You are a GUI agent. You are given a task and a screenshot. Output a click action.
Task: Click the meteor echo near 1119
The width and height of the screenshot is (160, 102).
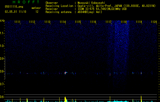tap(141, 73)
